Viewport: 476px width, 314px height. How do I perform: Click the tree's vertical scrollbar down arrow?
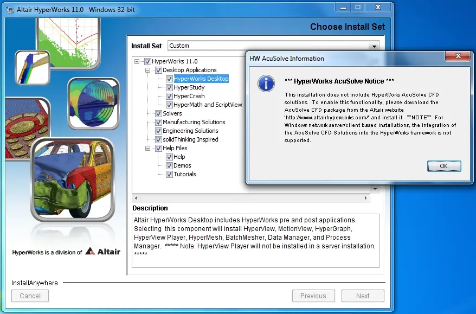[375, 189]
